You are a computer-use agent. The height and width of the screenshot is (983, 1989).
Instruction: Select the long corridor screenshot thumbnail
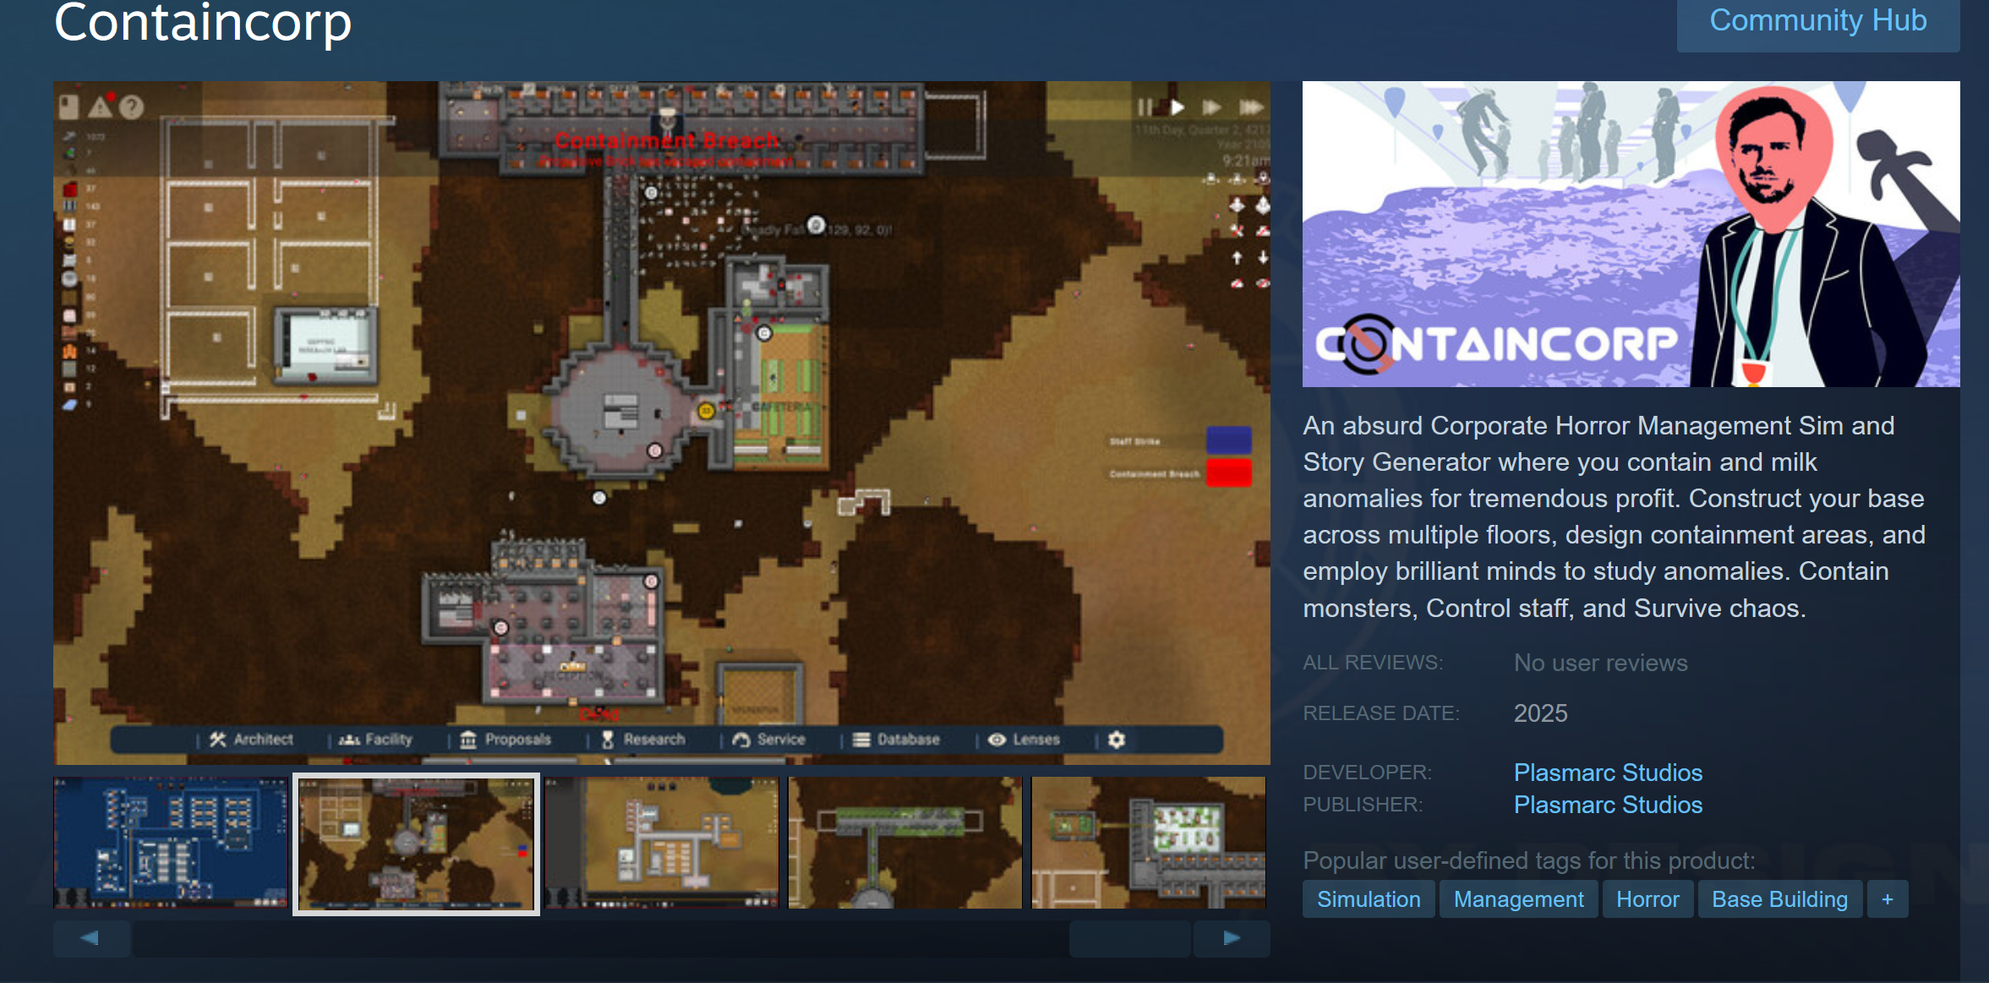tap(905, 843)
